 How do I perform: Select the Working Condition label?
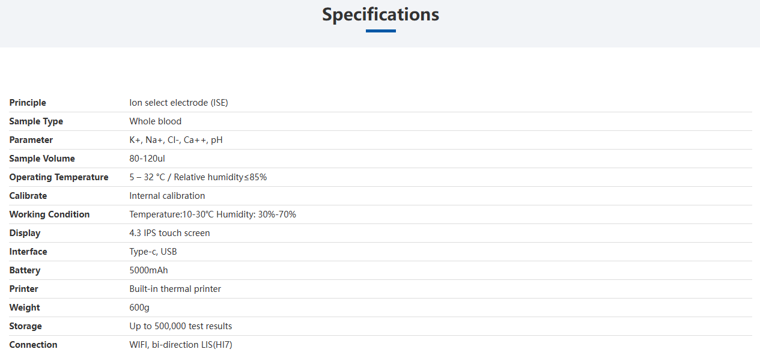point(49,214)
